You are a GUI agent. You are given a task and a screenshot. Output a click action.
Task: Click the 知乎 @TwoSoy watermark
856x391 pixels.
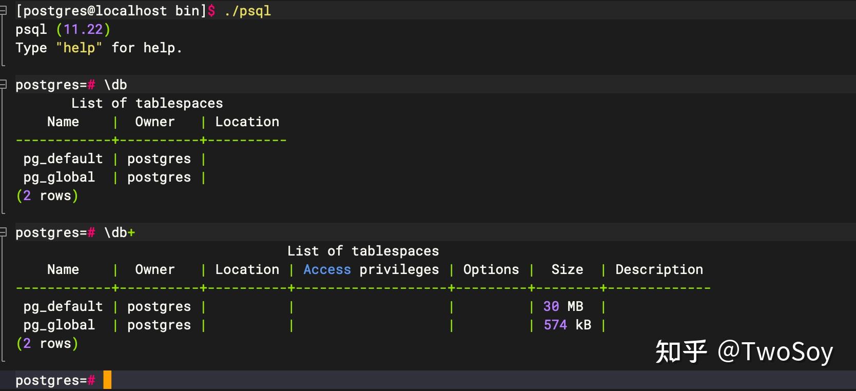point(744,352)
